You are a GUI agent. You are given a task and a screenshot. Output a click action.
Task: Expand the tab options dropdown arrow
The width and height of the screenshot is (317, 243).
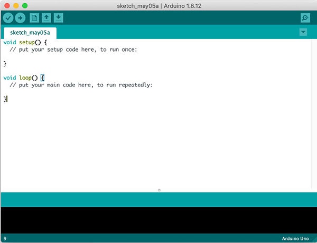(303, 32)
